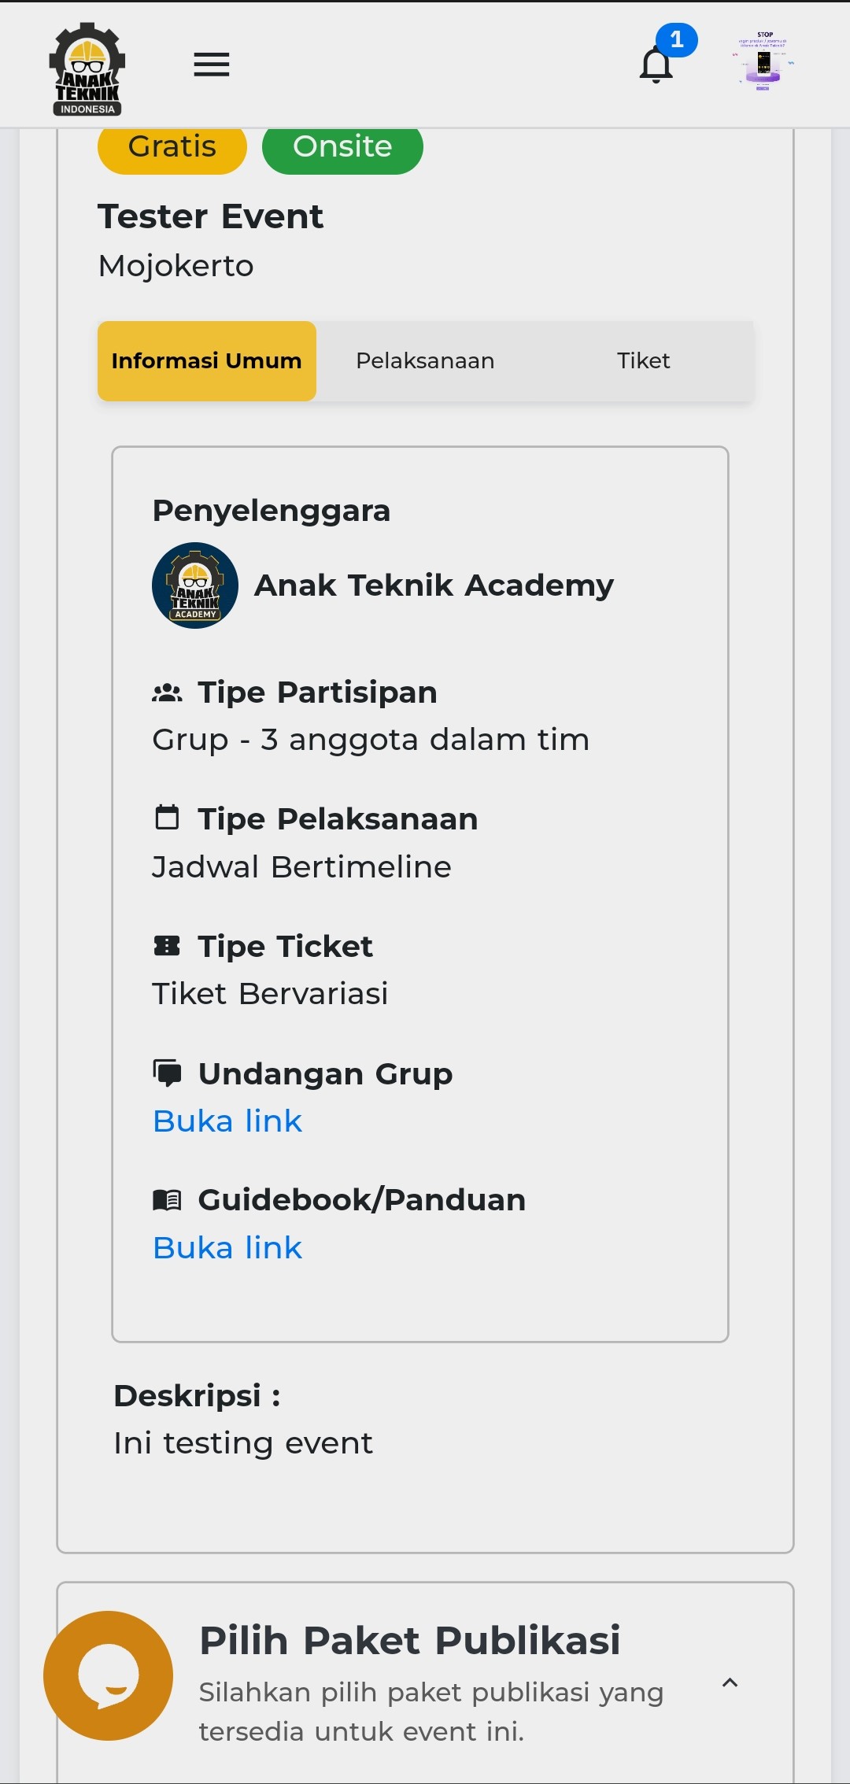Open the hamburger navigation menu
The height and width of the screenshot is (1784, 850).
coord(212,65)
